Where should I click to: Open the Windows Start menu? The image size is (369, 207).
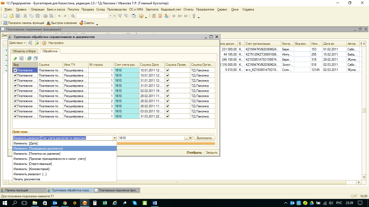pyautogui.click(x=5, y=203)
